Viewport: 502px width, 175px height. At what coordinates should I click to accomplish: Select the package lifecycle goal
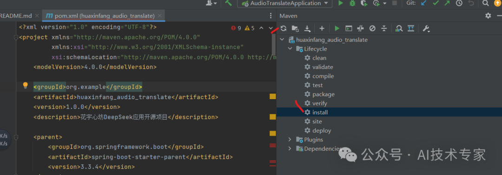pos(324,94)
